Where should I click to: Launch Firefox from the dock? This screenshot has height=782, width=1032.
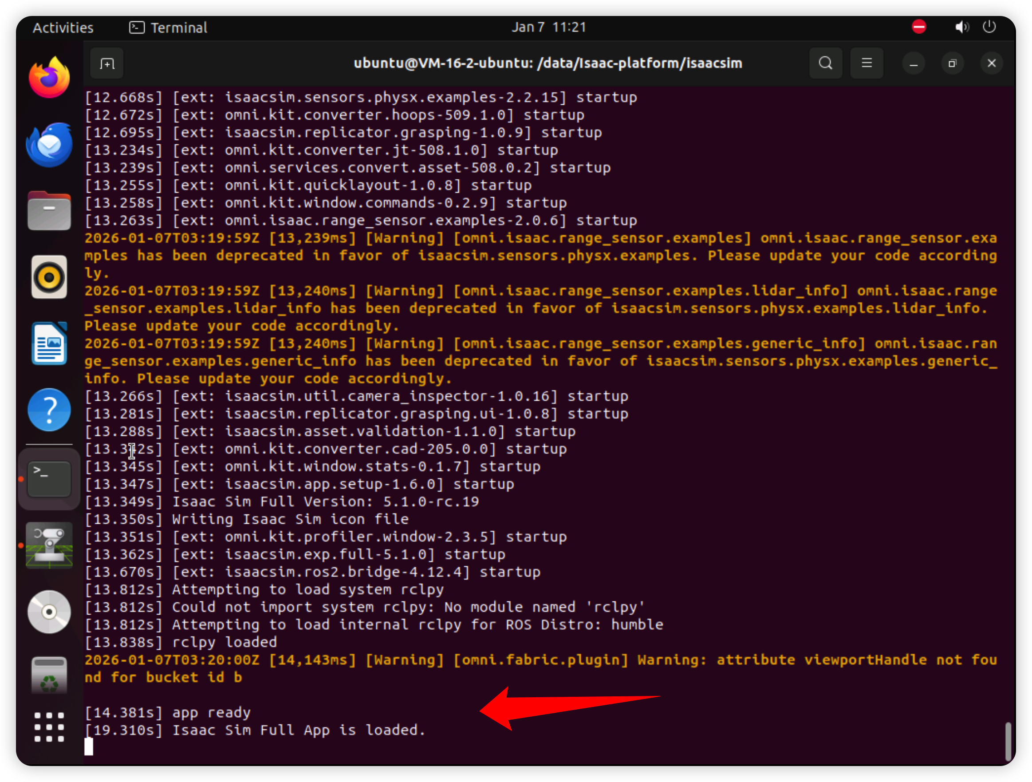(49, 78)
